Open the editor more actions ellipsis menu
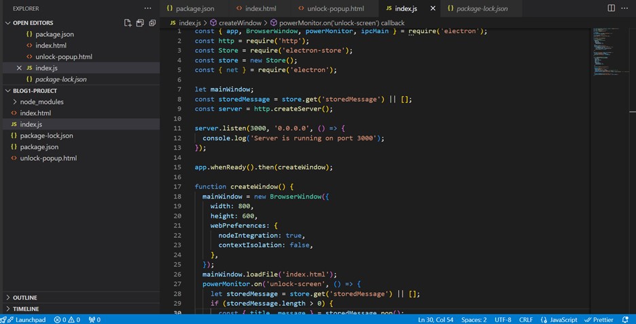The image size is (636, 324). click(x=625, y=8)
